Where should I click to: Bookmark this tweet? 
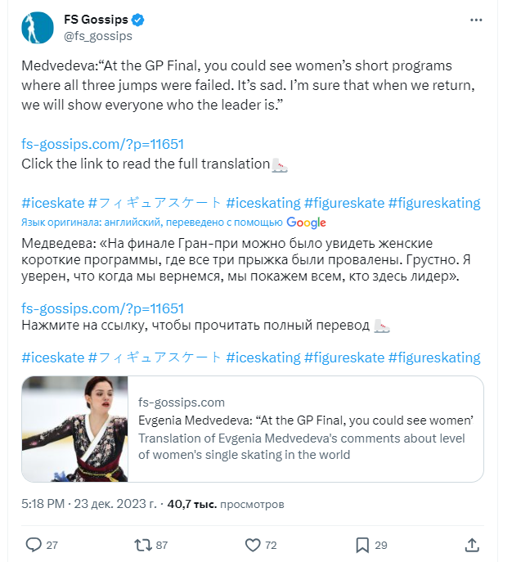point(362,545)
